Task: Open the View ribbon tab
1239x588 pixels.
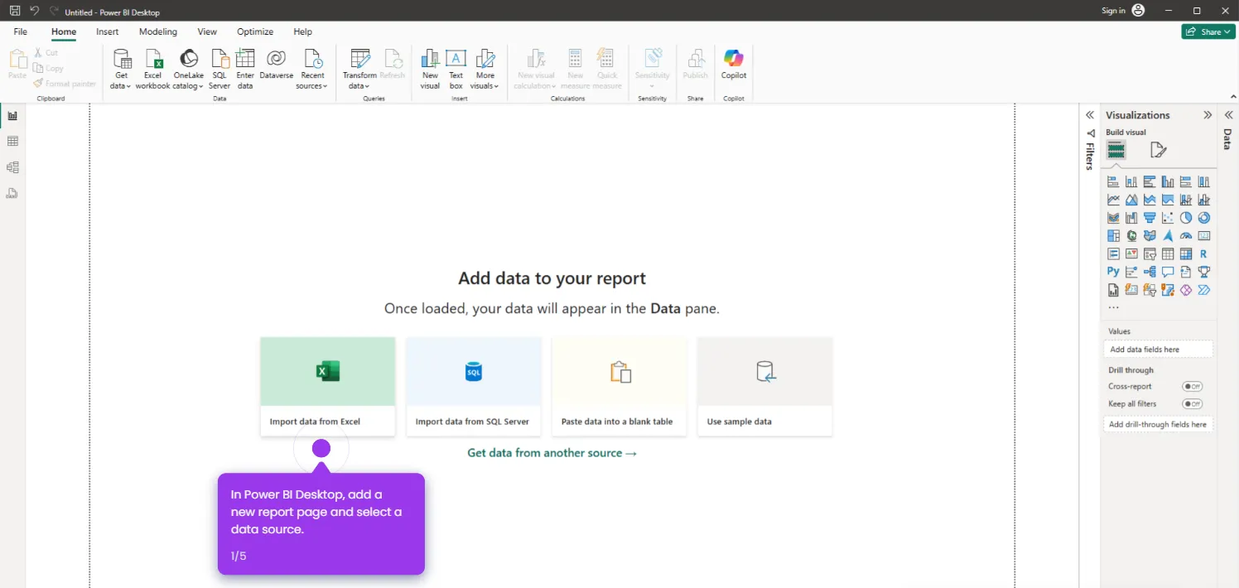Action: 207,31
